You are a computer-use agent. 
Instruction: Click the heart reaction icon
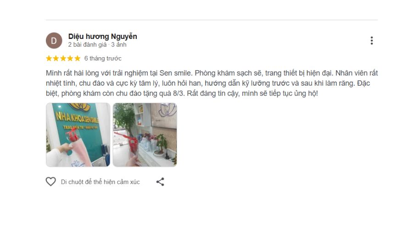tap(51, 182)
